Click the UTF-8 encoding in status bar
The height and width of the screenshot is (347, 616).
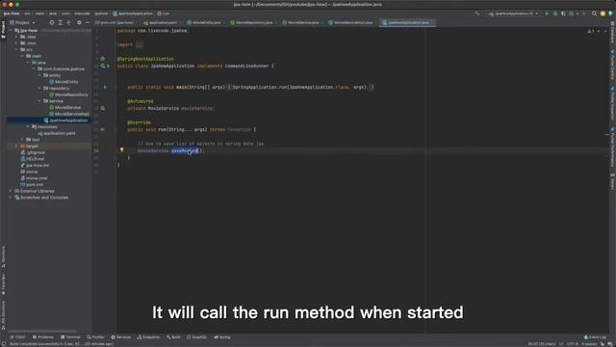click(x=573, y=344)
